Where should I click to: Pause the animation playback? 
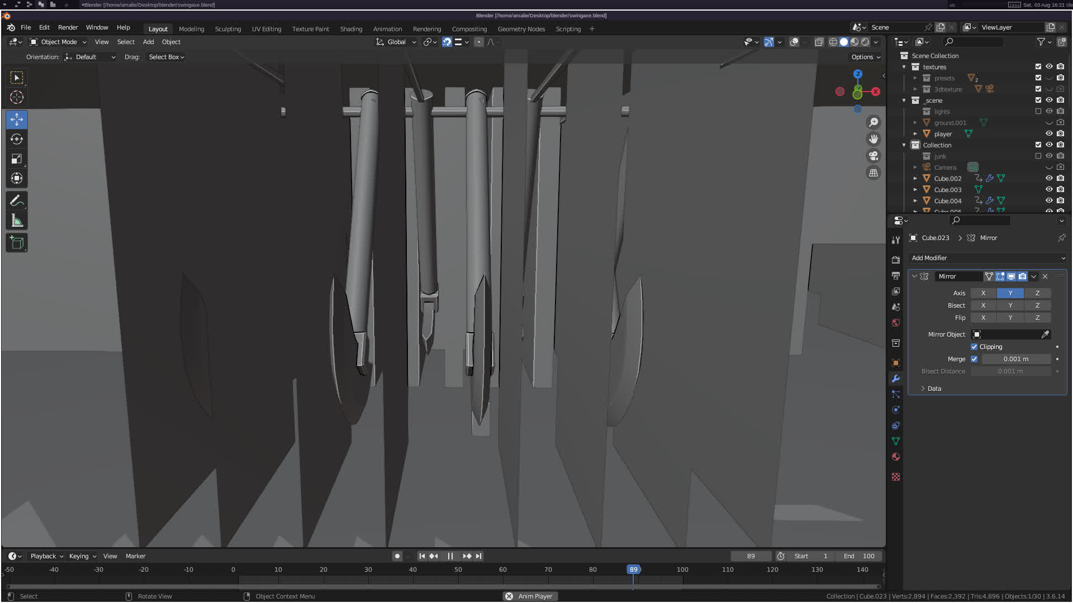pos(450,556)
